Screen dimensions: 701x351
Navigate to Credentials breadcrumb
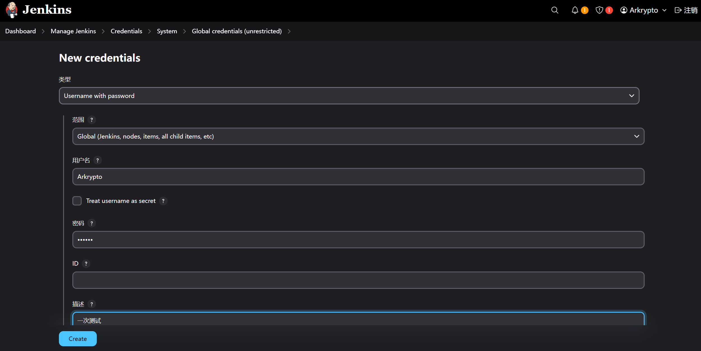tap(126, 31)
